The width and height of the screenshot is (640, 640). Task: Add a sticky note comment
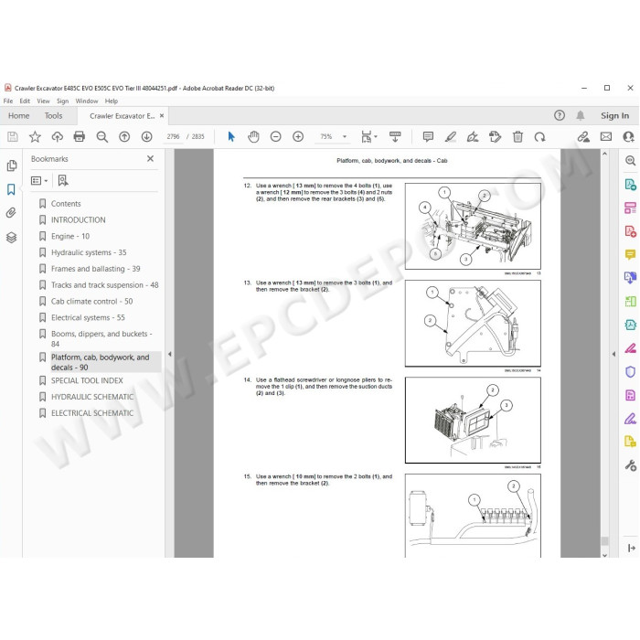[x=428, y=137]
